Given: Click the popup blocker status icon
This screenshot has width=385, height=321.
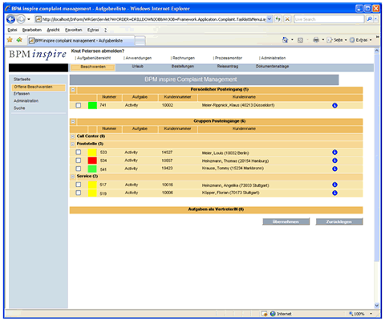Looking at the screenshot, I should pyautogui.click(x=265, y=314).
